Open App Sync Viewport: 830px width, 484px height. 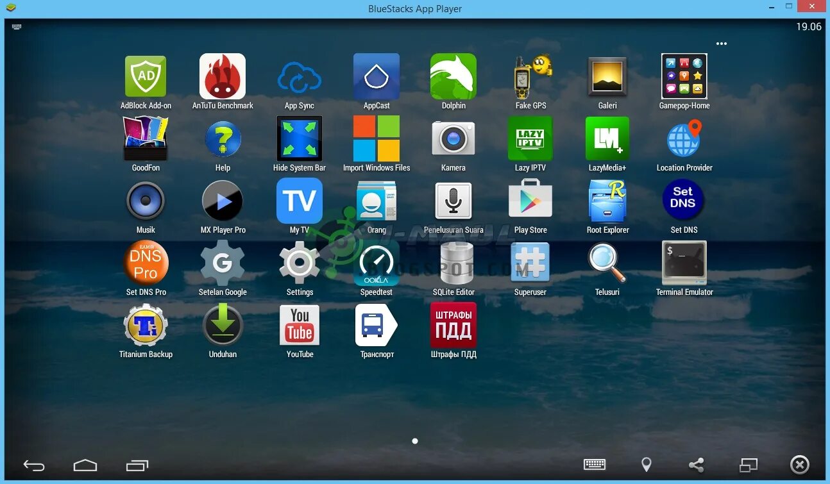(300, 78)
